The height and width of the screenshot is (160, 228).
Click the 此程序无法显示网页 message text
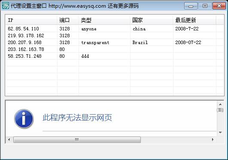[x=77, y=117]
